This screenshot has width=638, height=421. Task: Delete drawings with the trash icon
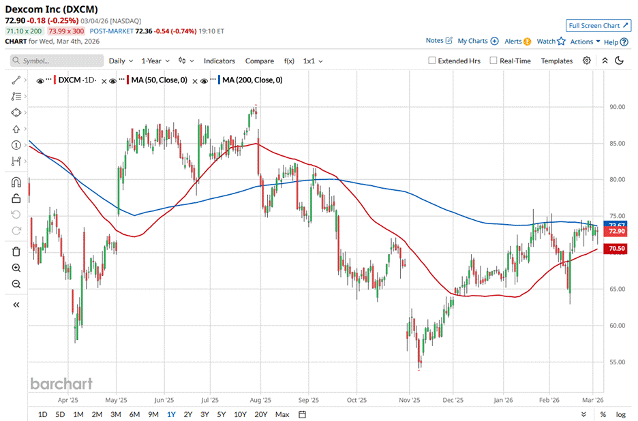(16, 252)
